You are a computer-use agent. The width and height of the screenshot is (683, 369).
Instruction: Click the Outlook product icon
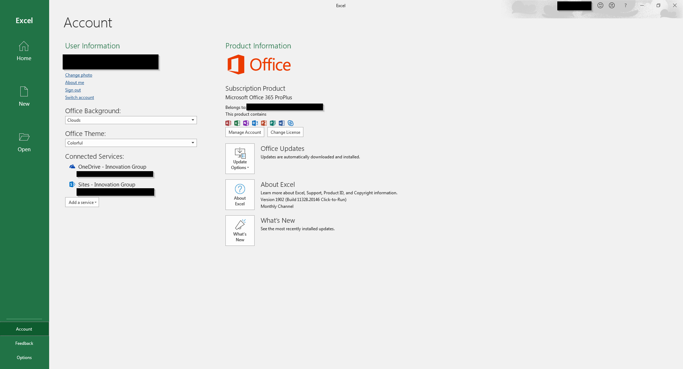[255, 123]
